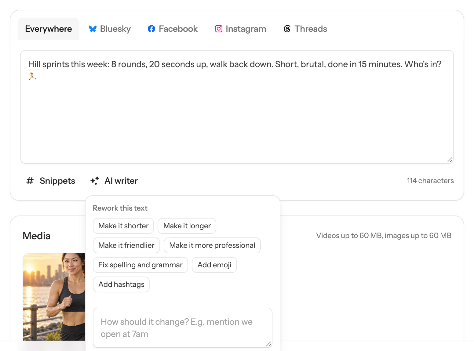Click the Add hashtags option
The image size is (474, 351).
pyautogui.click(x=121, y=284)
